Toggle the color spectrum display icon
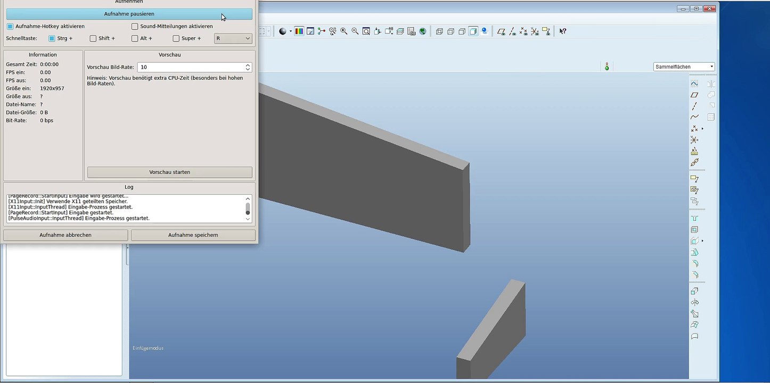 [x=299, y=31]
